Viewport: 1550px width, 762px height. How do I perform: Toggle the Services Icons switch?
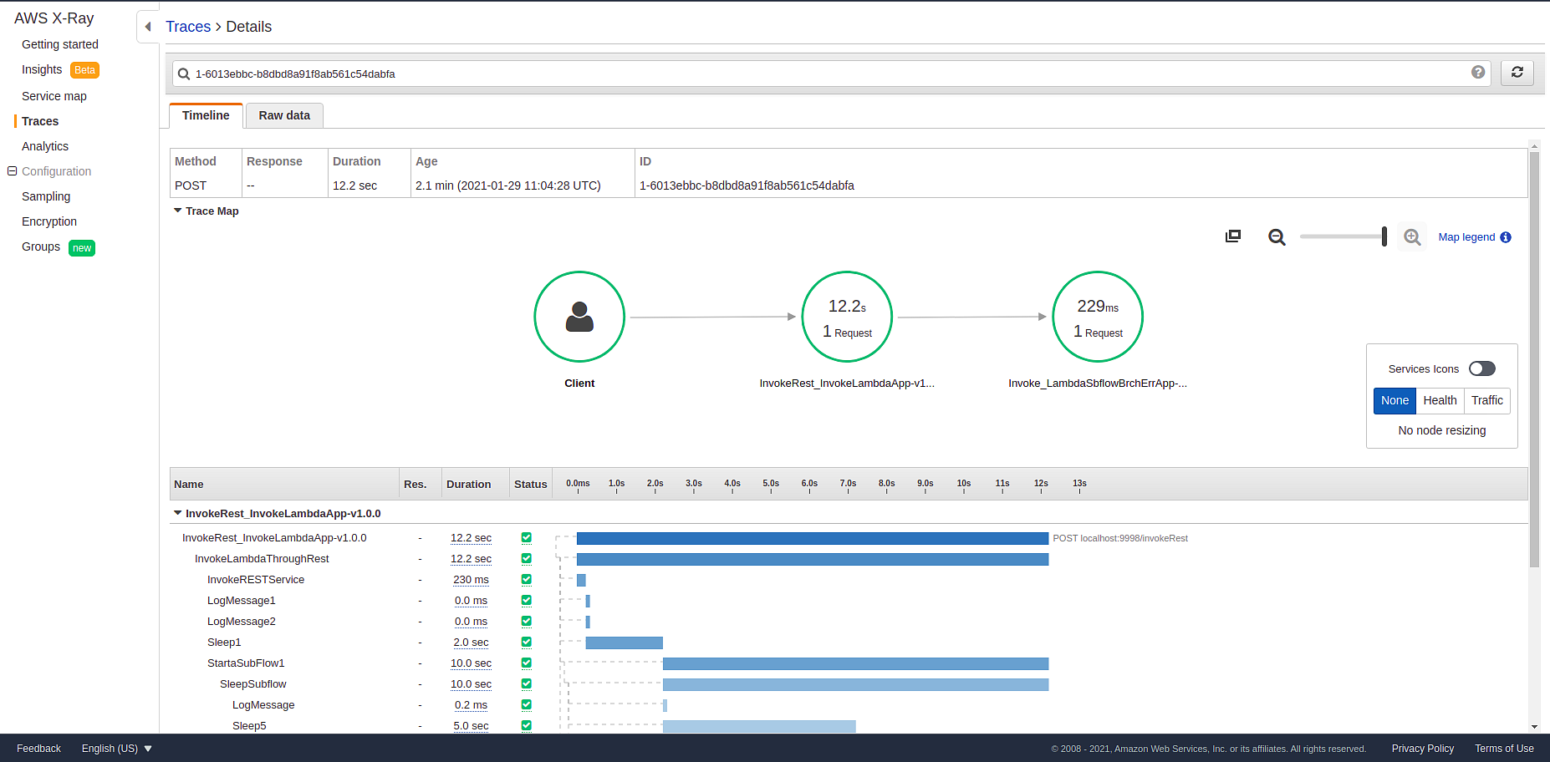pyautogui.click(x=1481, y=368)
